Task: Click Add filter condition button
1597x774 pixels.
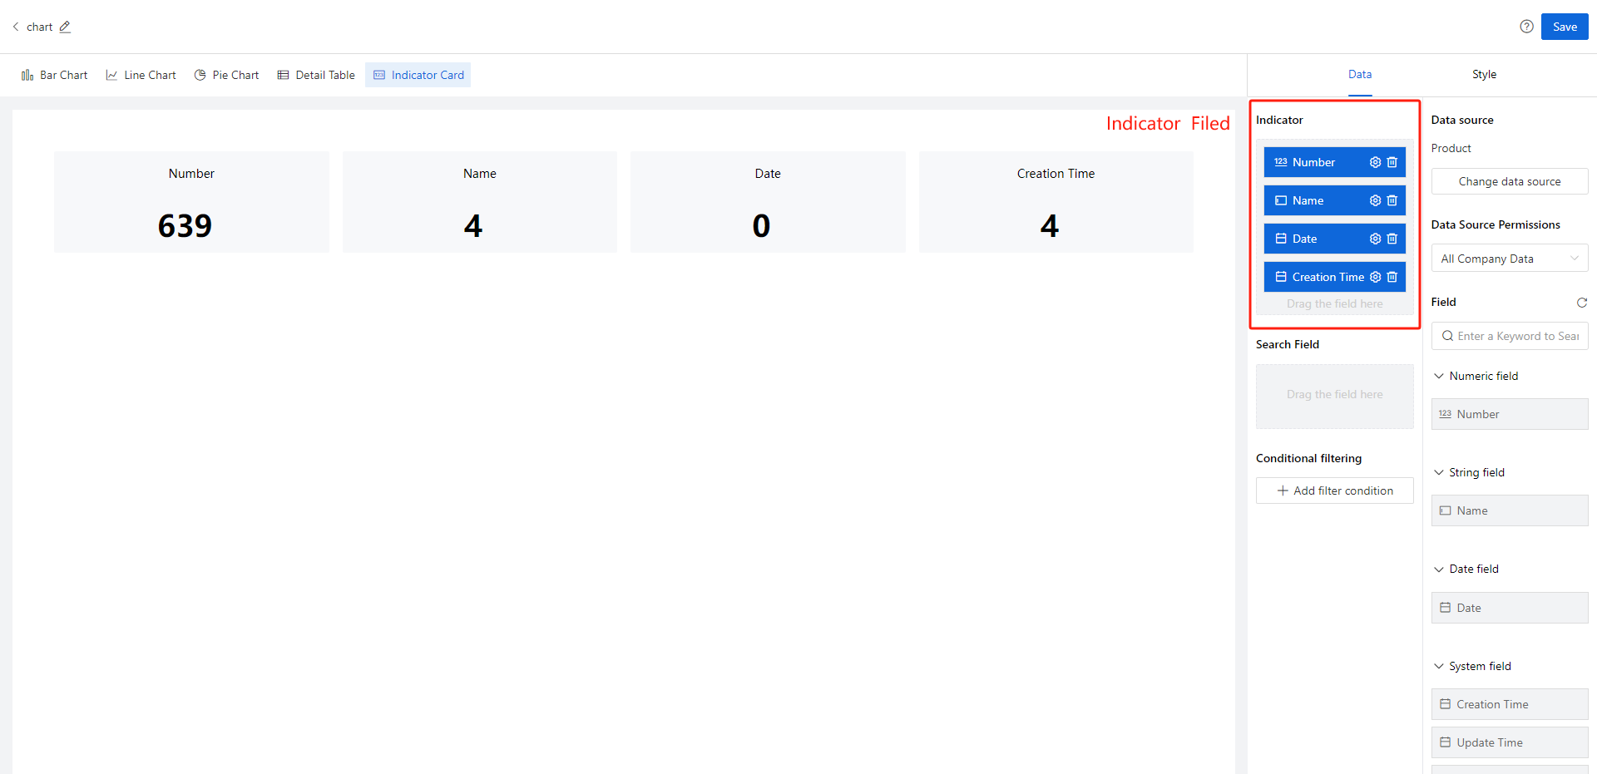Action: click(1334, 491)
